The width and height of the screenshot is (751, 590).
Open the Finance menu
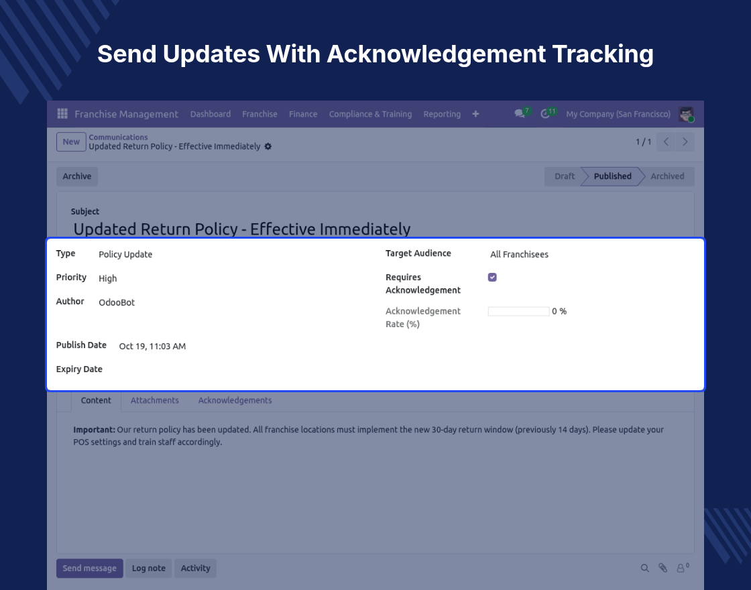(302, 114)
